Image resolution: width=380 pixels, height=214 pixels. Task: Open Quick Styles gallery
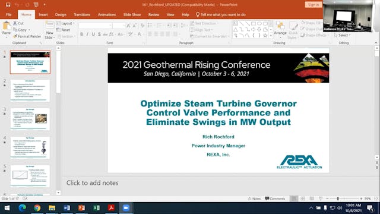point(293,30)
